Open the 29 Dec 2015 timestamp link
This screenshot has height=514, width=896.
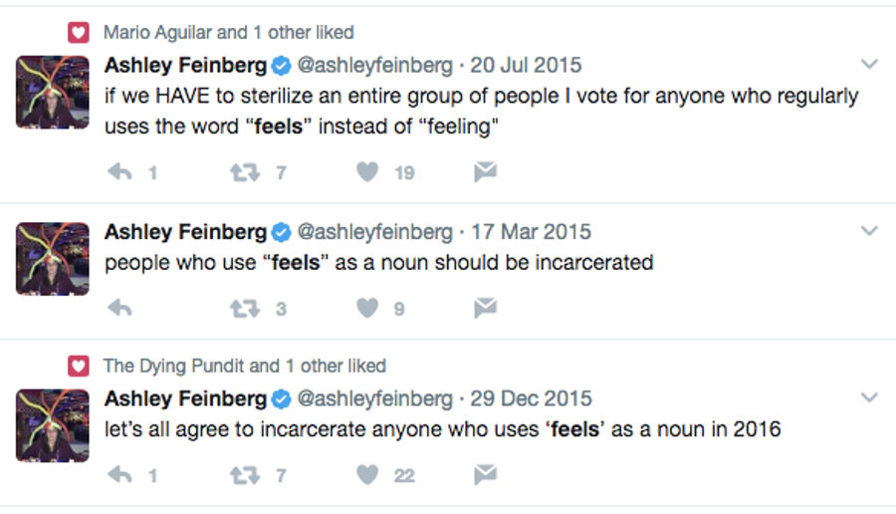tap(531, 398)
